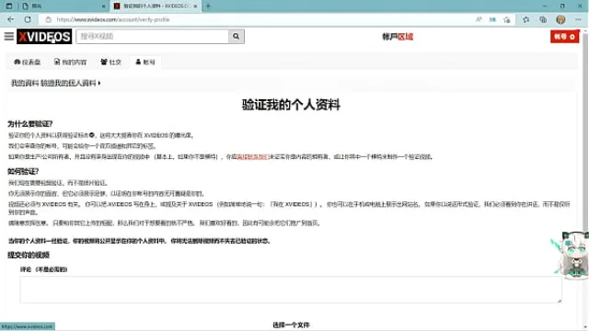
Task: Expand the red 帐号 account dropdown button
Action: point(564,37)
